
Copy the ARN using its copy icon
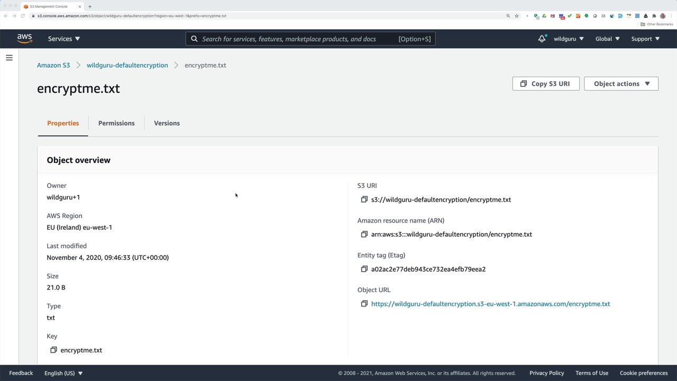pos(364,234)
